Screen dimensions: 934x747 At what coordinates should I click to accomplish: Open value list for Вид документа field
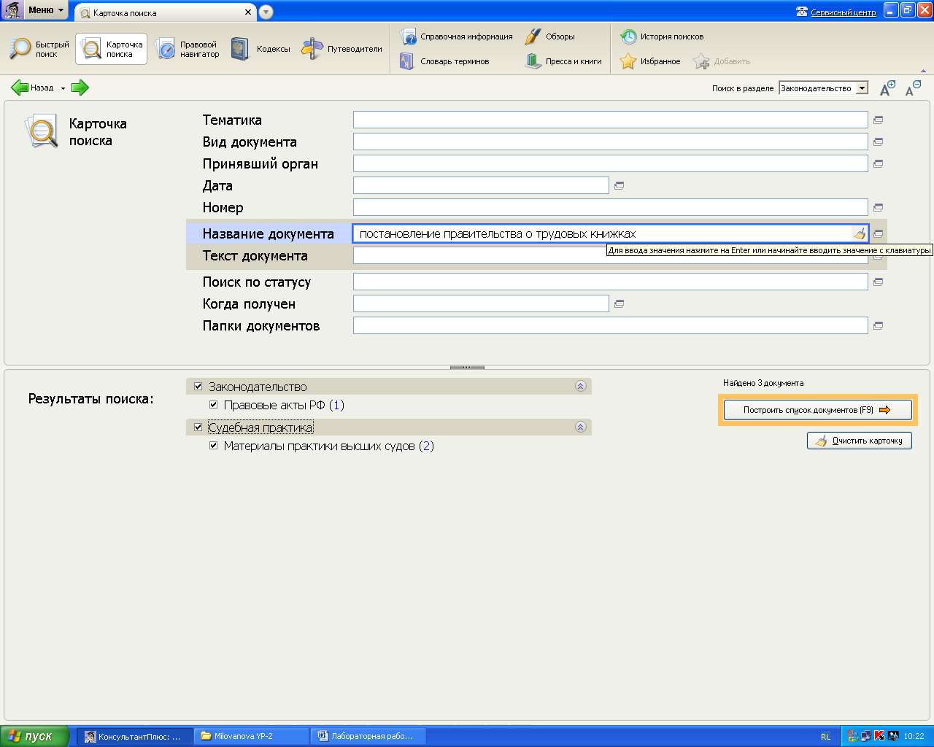pos(878,142)
